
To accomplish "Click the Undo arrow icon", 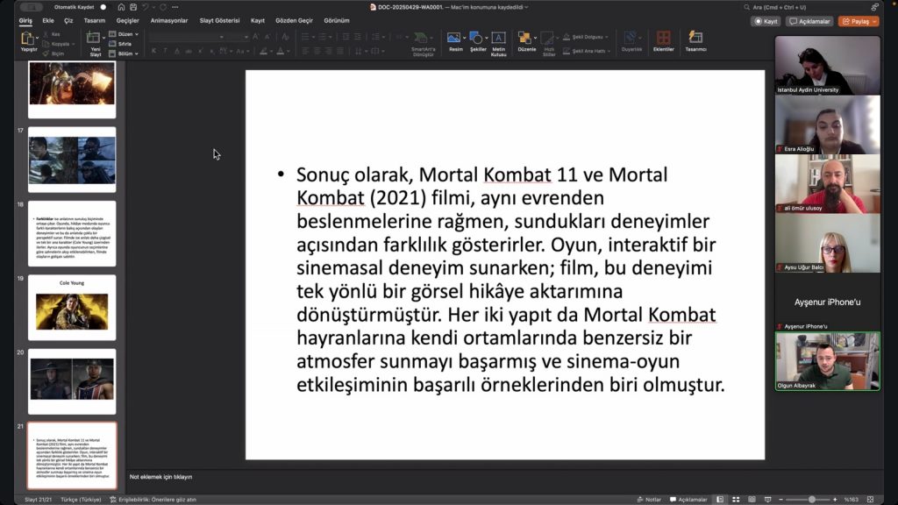I will point(146,7).
